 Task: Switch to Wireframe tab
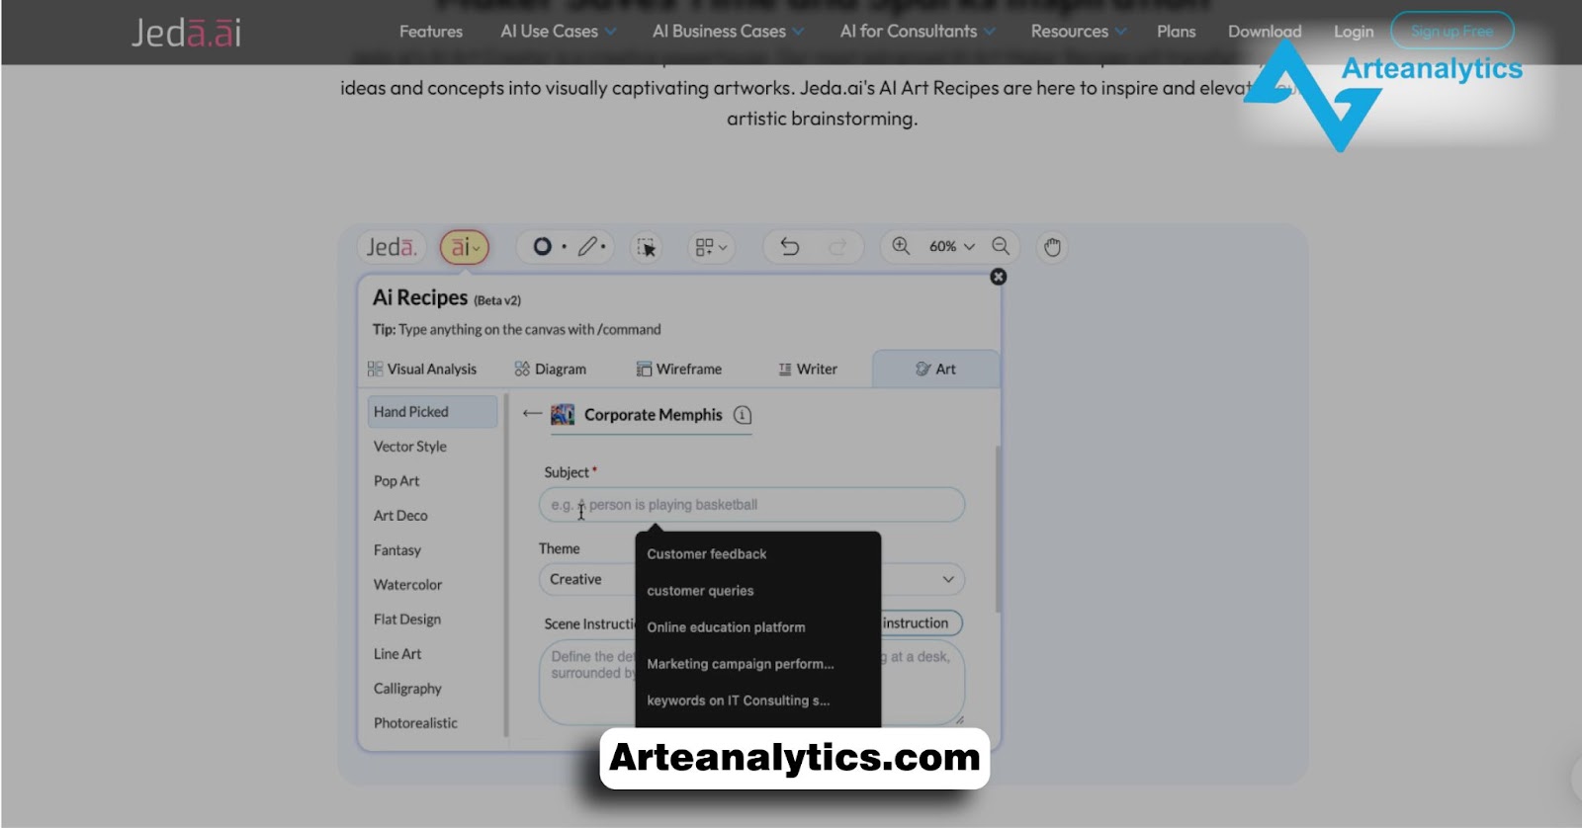coord(679,369)
